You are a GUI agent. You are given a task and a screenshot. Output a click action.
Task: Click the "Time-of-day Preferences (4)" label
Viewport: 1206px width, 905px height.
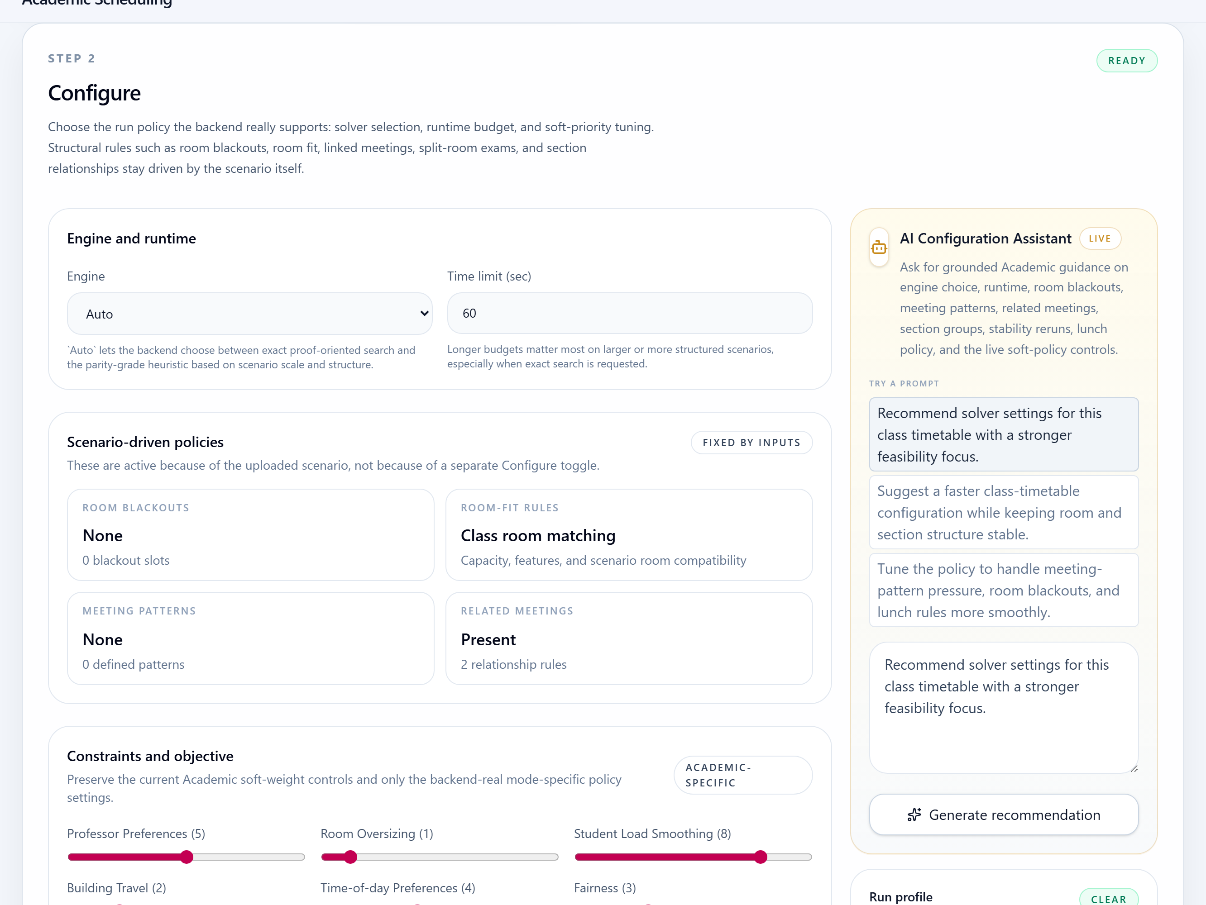398,888
